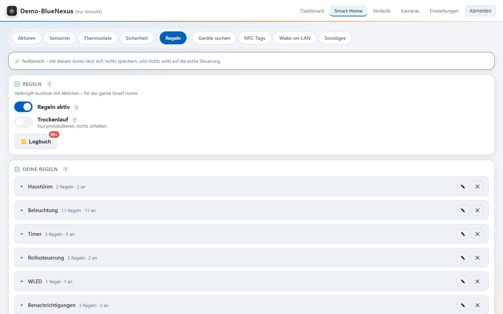Select the Sonstiges tab

pyautogui.click(x=335, y=38)
